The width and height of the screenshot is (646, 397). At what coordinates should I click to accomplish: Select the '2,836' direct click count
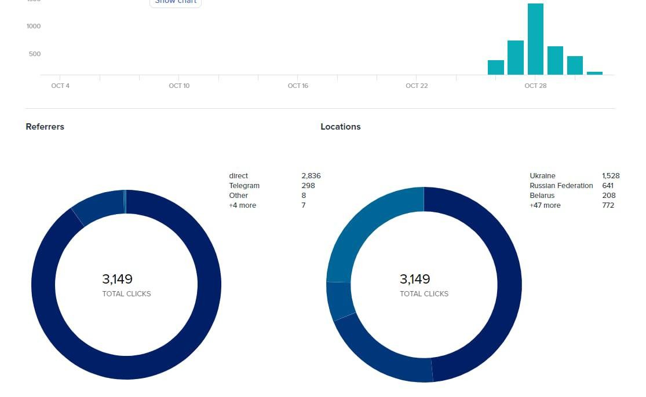[311, 176]
